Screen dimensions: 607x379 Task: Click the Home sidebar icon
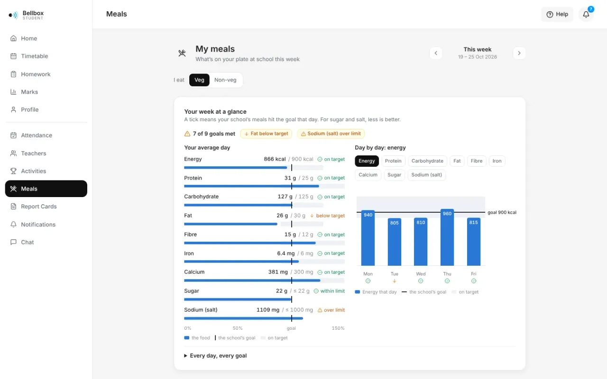click(x=13, y=38)
